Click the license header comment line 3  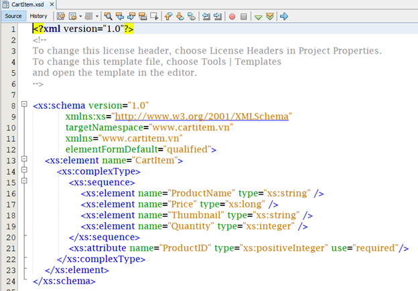pyautogui.click(x=207, y=51)
